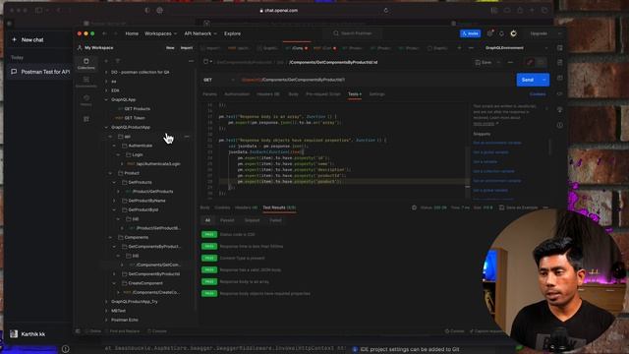Open the History sidebar panel

86,100
